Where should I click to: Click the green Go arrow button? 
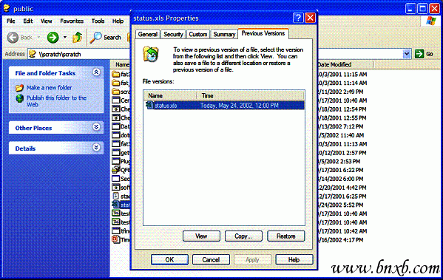pyautogui.click(x=419, y=54)
